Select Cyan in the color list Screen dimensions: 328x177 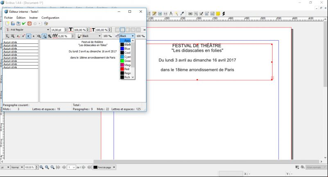pos(125,57)
